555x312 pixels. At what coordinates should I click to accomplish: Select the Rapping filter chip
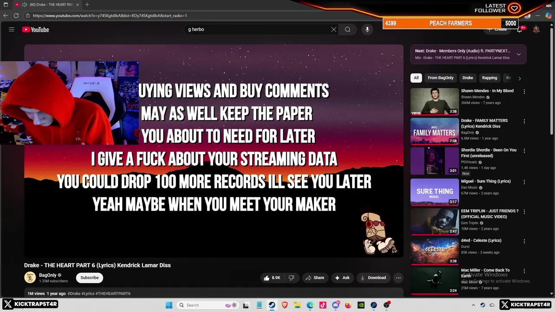tap(490, 78)
